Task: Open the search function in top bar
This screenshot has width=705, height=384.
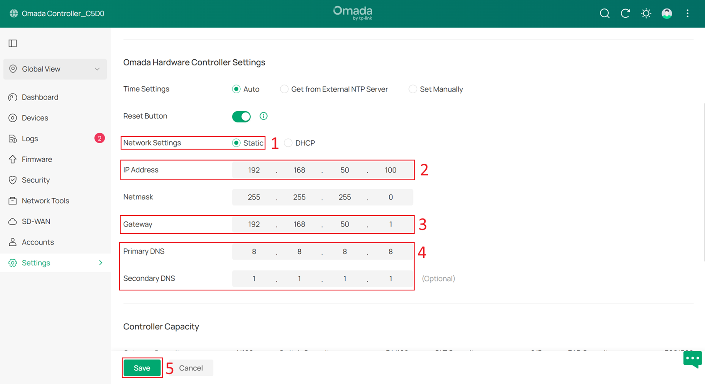Action: pyautogui.click(x=605, y=13)
